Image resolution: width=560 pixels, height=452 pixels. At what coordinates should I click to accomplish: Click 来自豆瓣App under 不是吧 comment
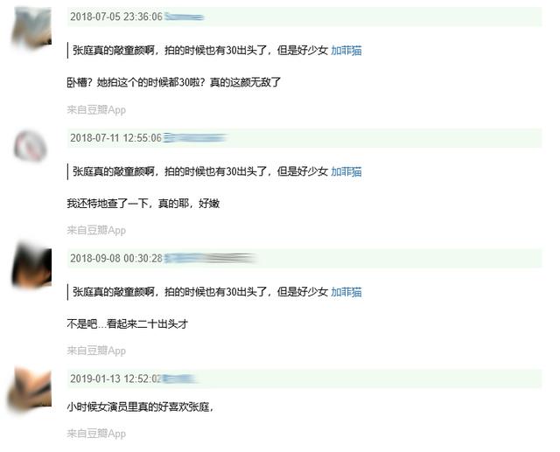pos(96,351)
